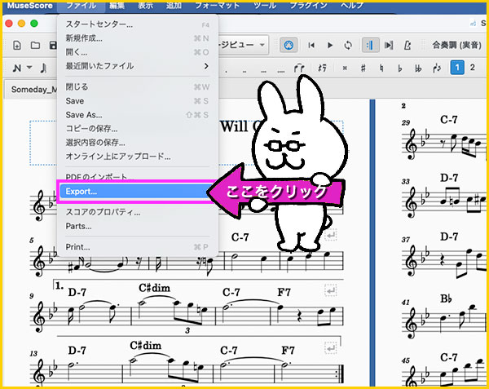Choose 開く... menu item
This screenshot has width=489, height=389.
(x=138, y=52)
